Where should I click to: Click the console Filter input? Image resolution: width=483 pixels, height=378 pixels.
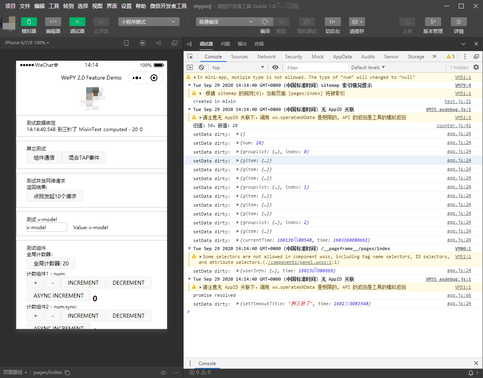pos(317,68)
